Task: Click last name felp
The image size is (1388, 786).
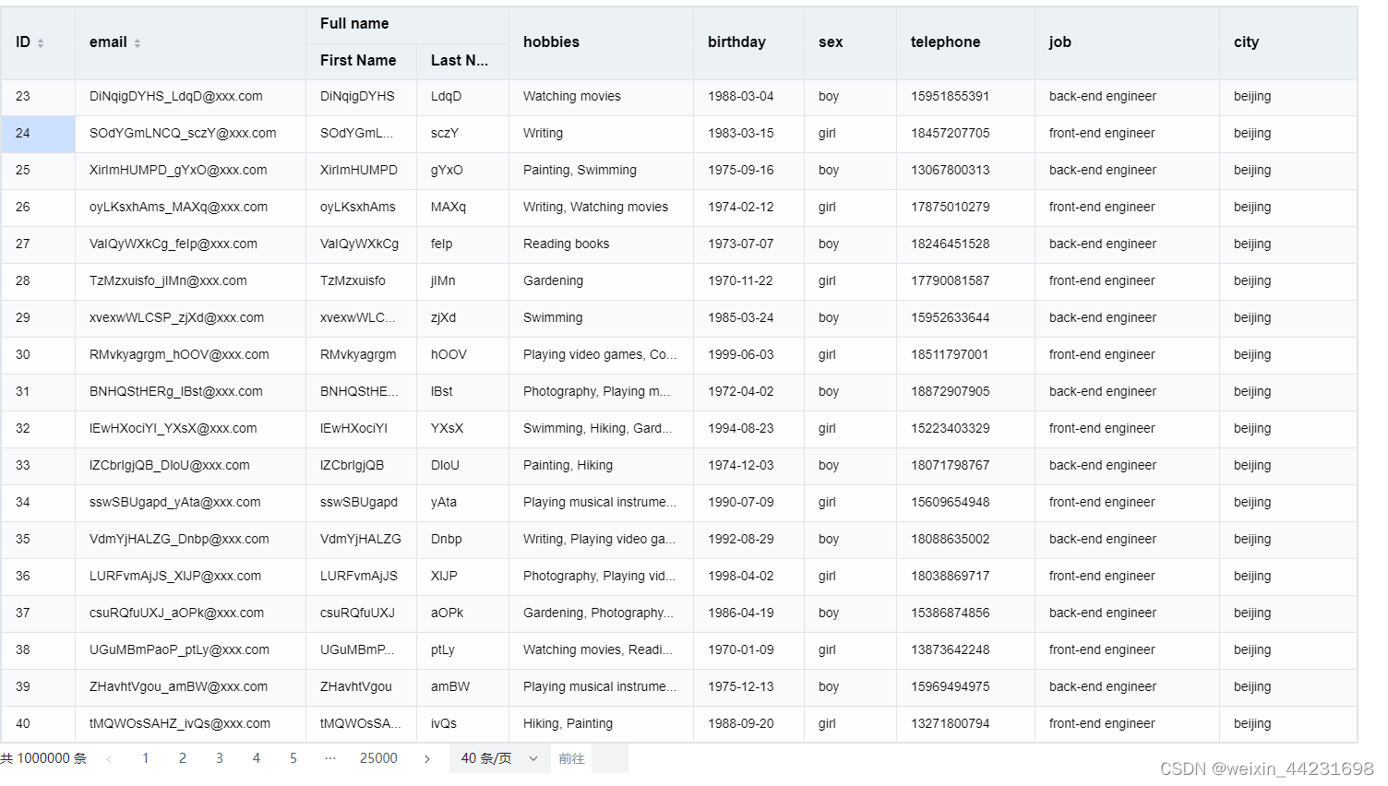Action: [x=441, y=244]
